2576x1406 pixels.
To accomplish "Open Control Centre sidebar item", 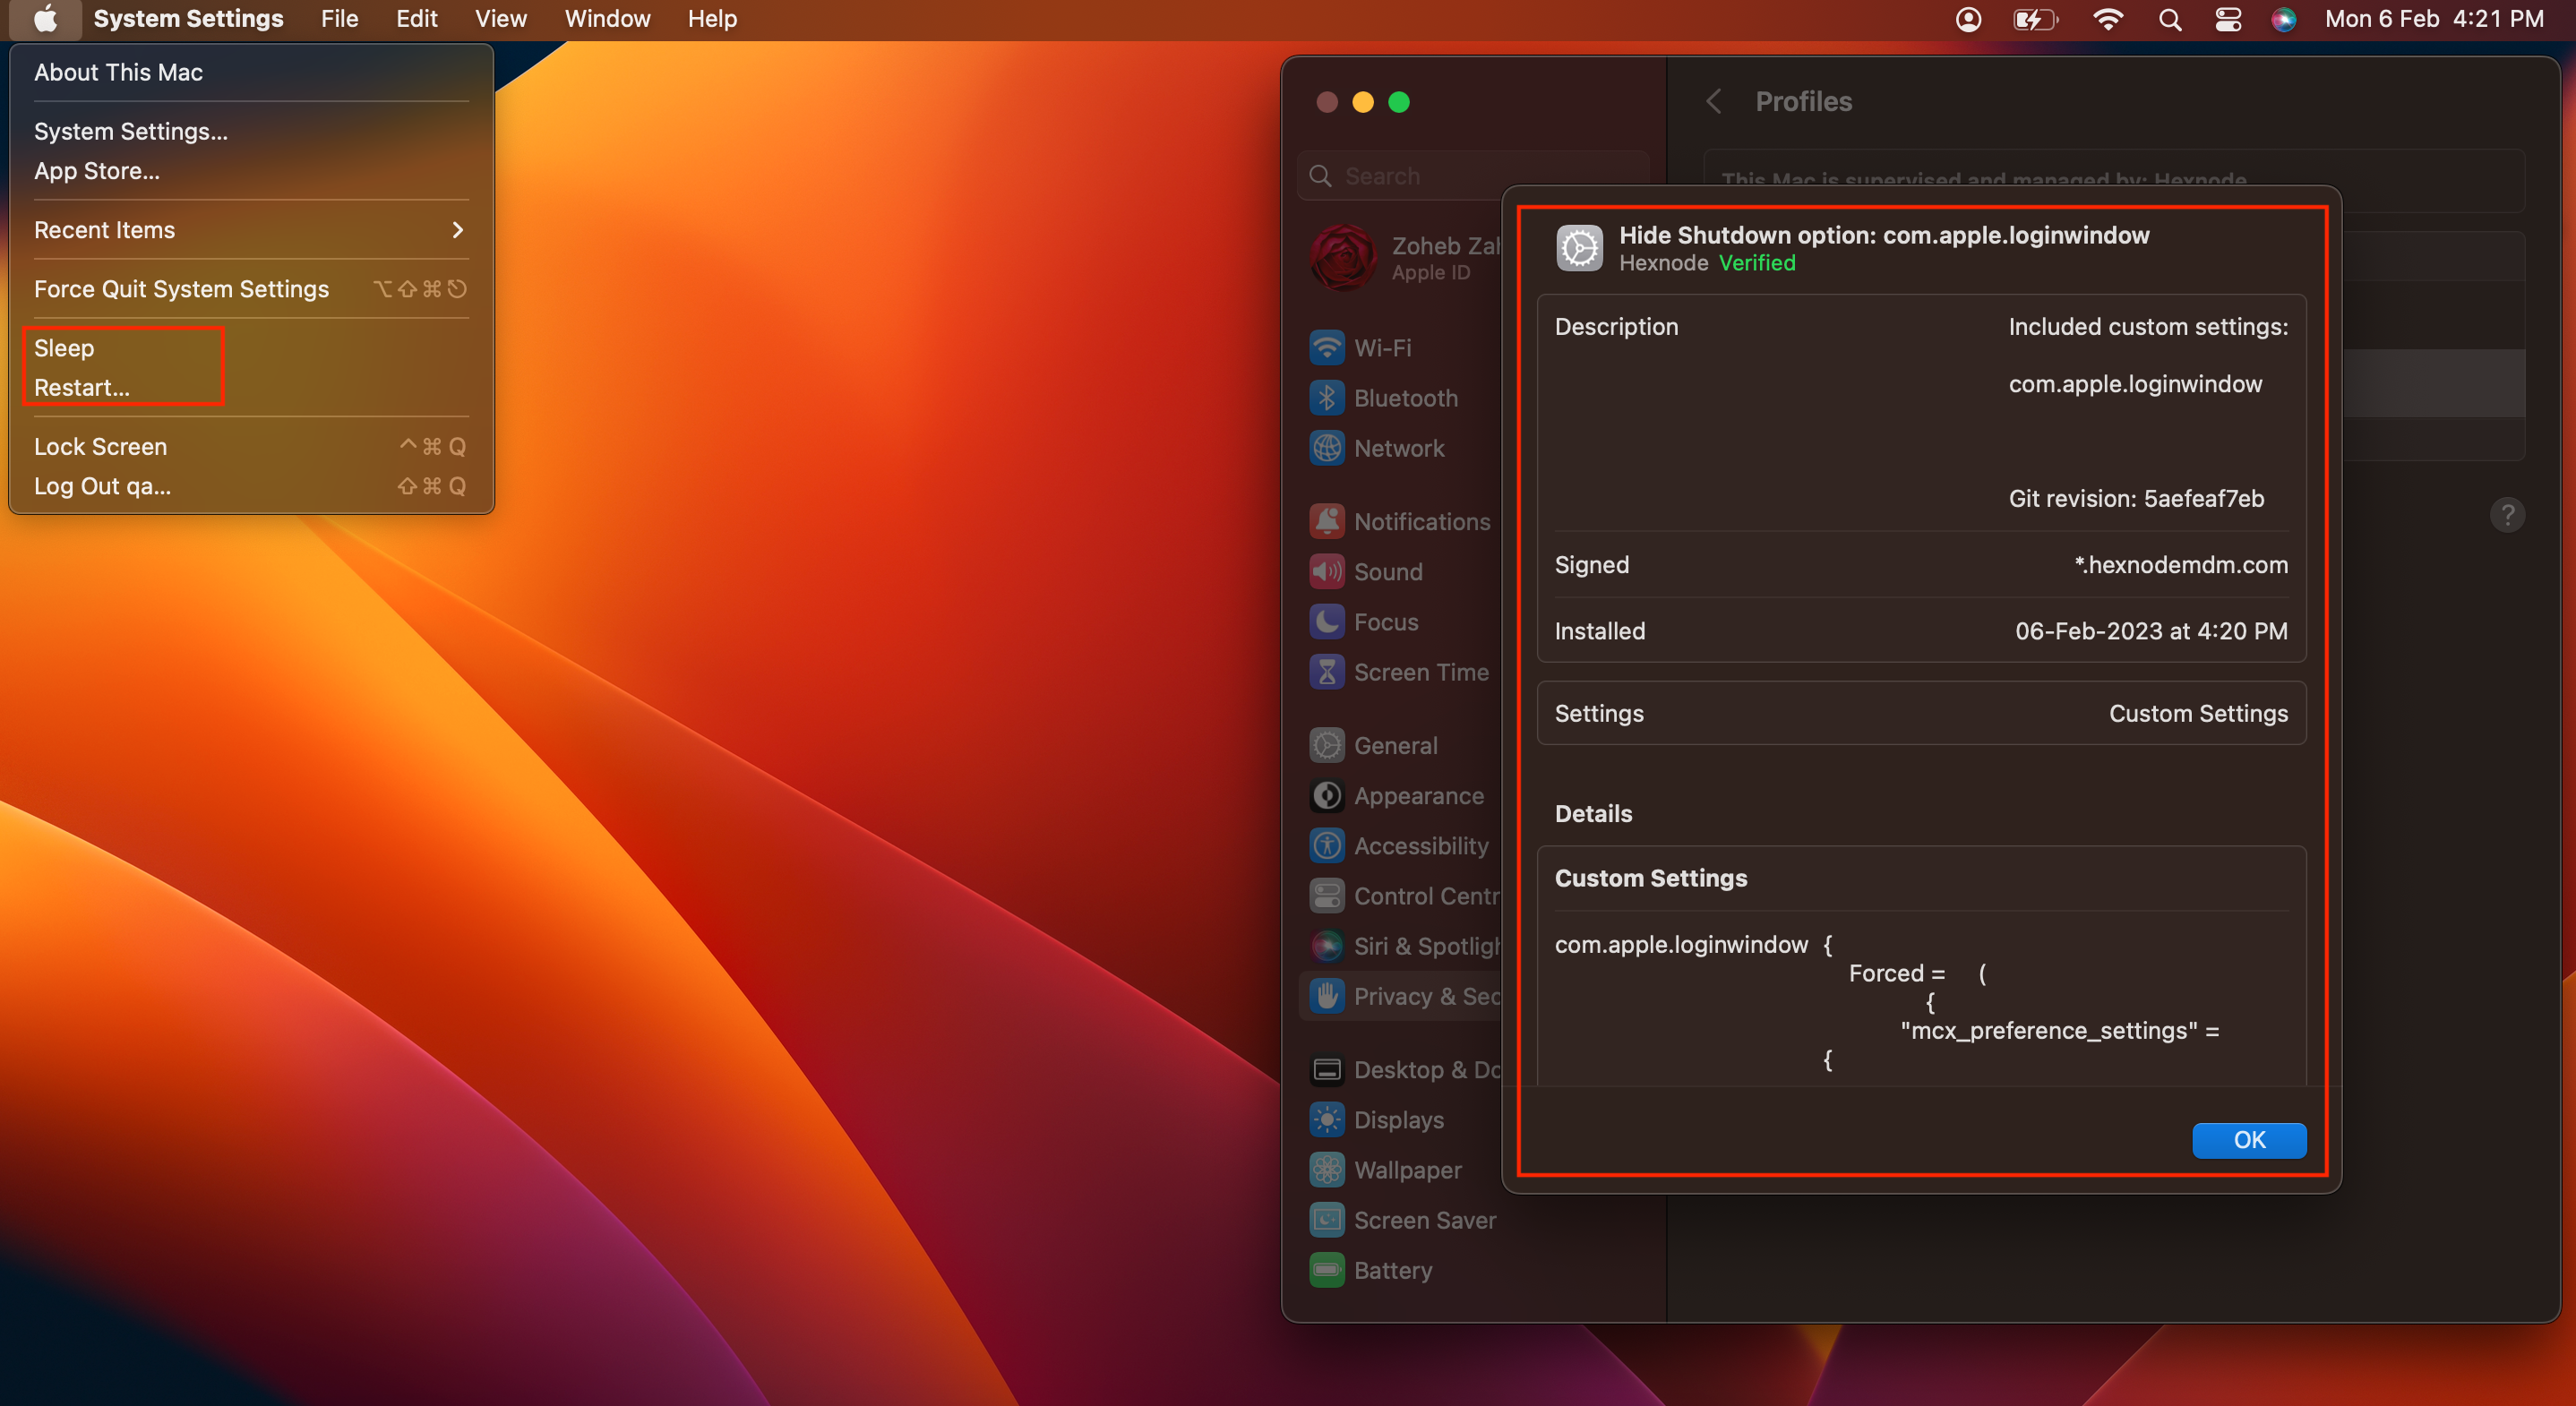I will pos(1402,896).
